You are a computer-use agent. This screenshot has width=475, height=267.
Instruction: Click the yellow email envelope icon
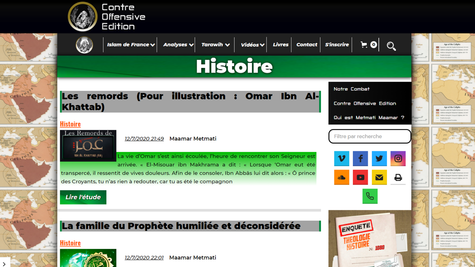[x=379, y=177]
